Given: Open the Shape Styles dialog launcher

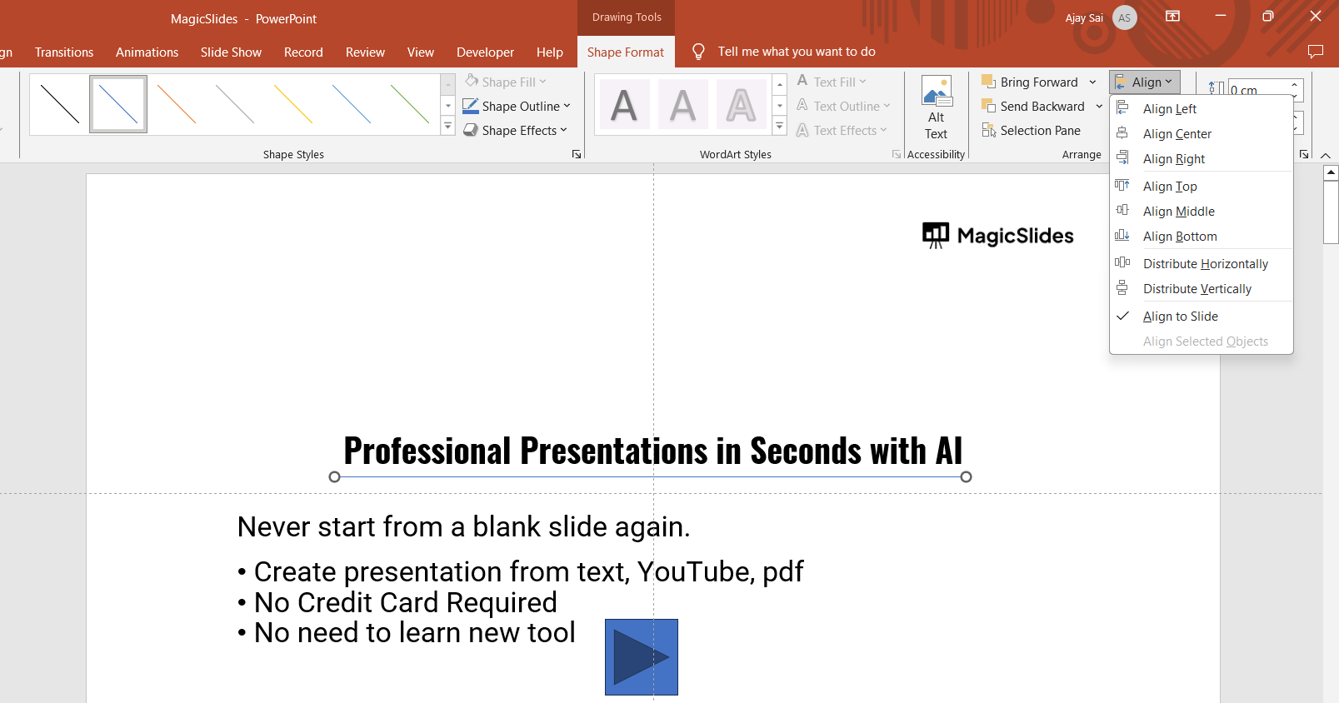Looking at the screenshot, I should [577, 154].
